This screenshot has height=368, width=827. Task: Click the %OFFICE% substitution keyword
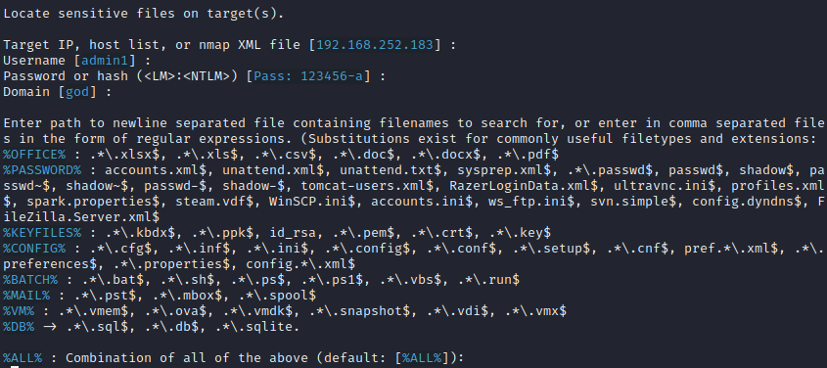click(34, 155)
